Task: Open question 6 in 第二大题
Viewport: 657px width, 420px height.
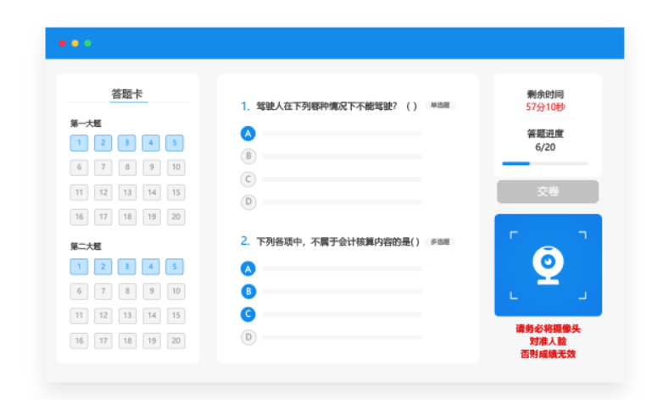Action: point(79,291)
